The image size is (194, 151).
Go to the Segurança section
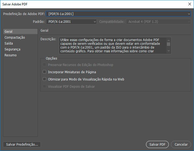click(x=12, y=49)
